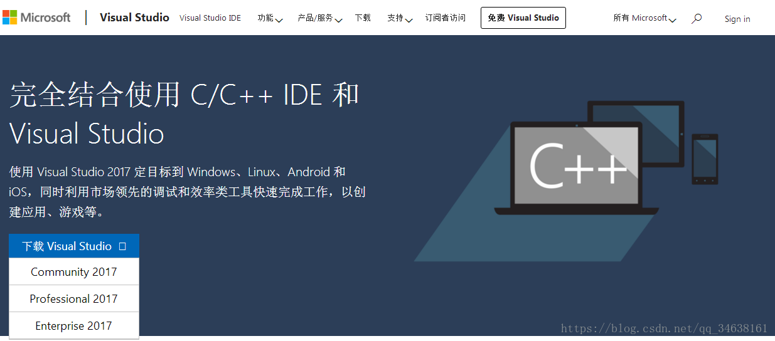Click the 下载 Visual Studio button
The width and height of the screenshot is (775, 341).
pos(74,246)
